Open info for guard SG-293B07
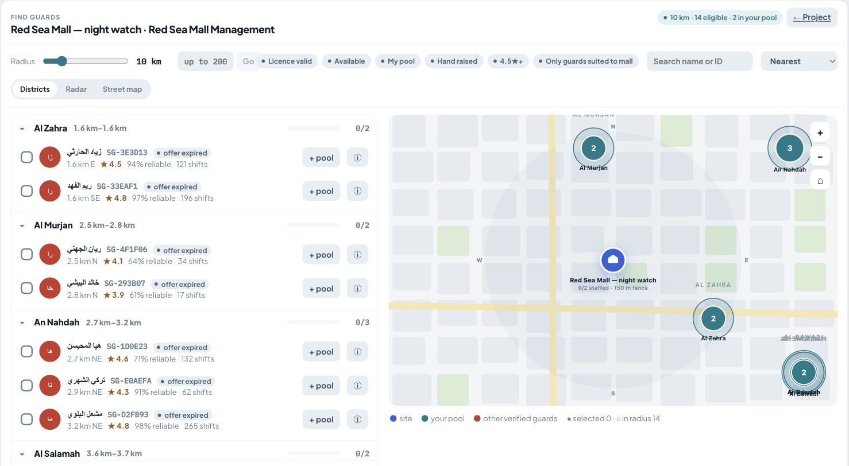 point(357,289)
